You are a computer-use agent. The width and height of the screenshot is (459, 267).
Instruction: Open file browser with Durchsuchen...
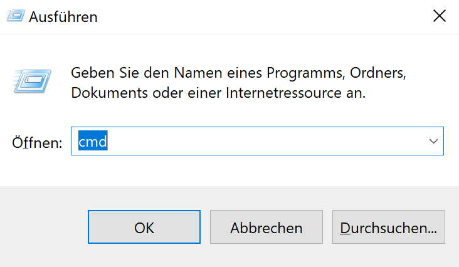pos(388,227)
